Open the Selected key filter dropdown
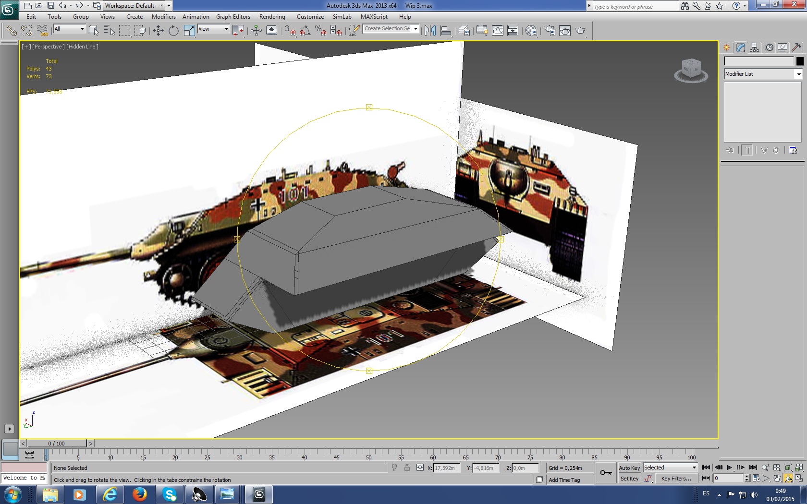Image resolution: width=807 pixels, height=504 pixels. 670,468
